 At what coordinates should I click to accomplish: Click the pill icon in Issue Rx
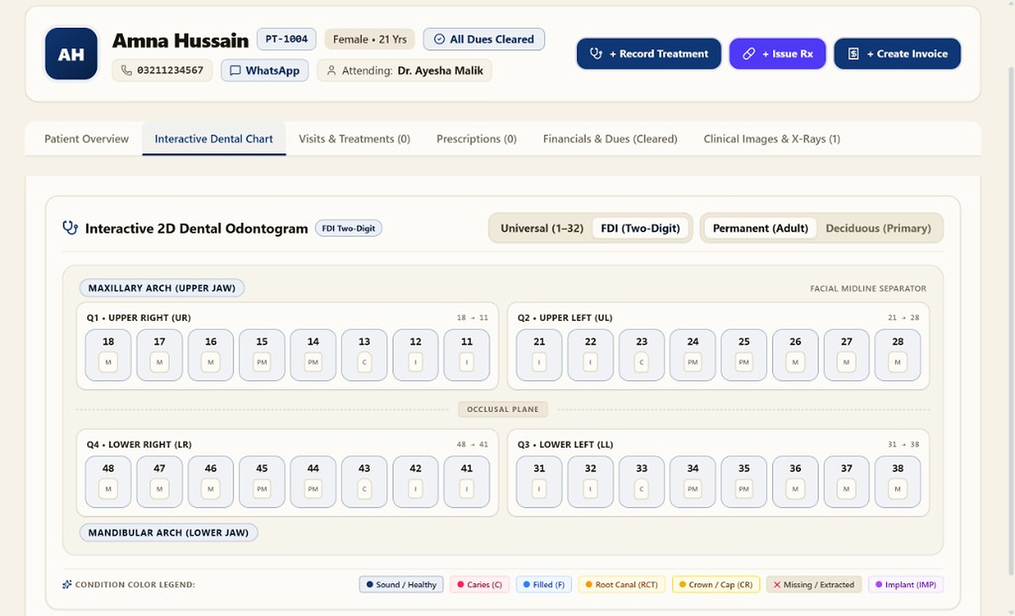tap(749, 53)
